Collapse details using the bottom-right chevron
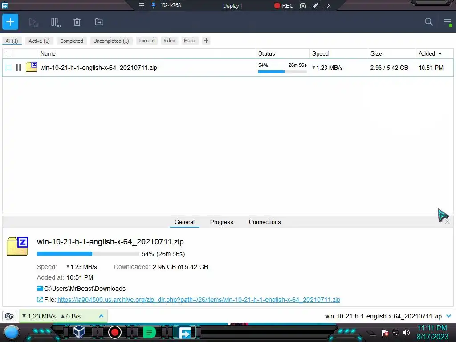The height and width of the screenshot is (342, 456). pos(449,316)
